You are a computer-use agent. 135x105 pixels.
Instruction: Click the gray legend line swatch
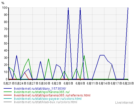click(8, 102)
